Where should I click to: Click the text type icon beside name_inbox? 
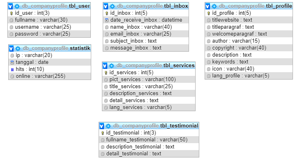point(107,27)
